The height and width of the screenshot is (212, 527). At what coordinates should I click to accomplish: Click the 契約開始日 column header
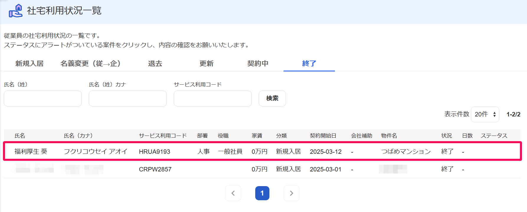[323, 136]
